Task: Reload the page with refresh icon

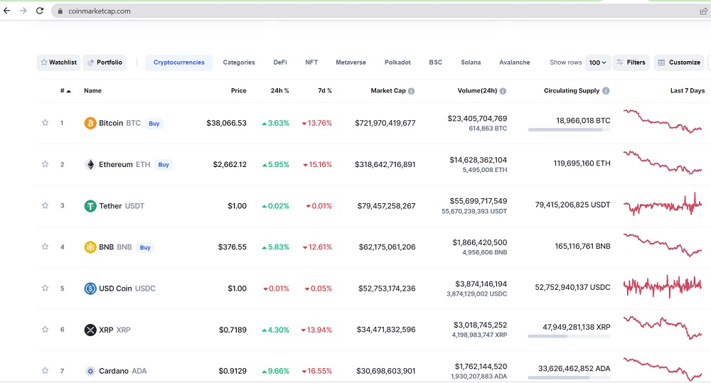Action: click(x=40, y=11)
